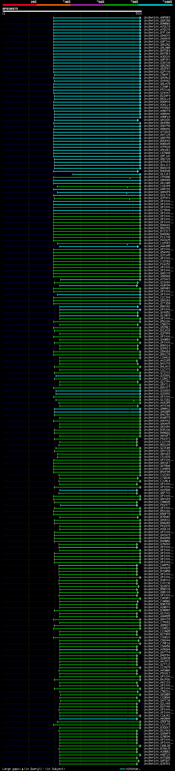
Task: Select the BP030975 query label
Action: [x=10, y=9]
